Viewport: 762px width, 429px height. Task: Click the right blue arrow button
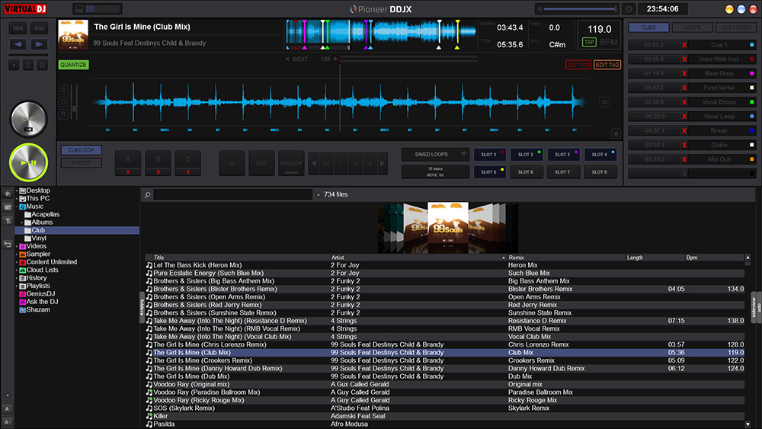[40, 44]
